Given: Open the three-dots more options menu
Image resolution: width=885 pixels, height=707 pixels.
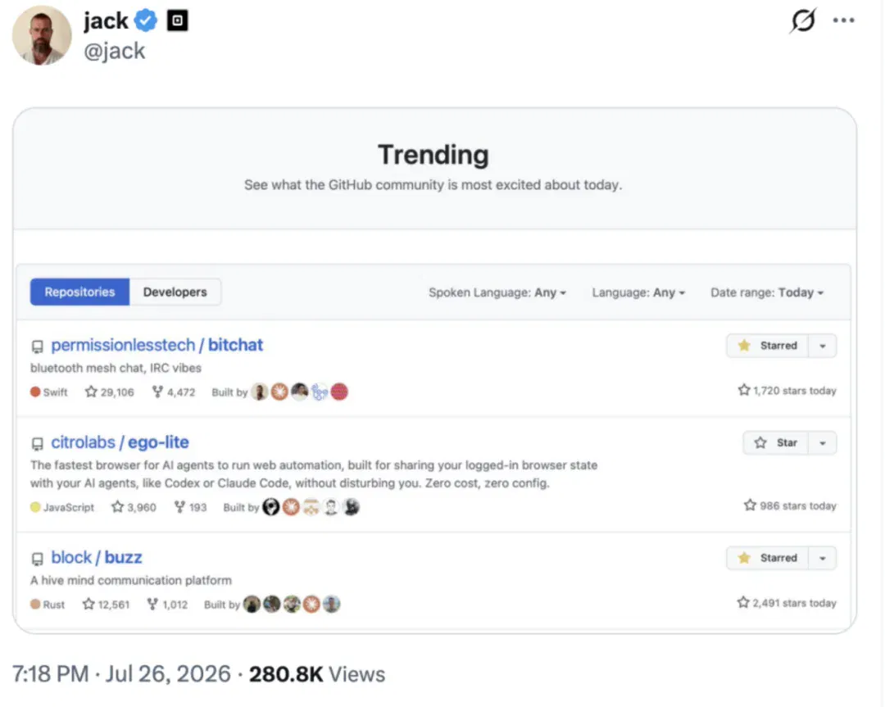Looking at the screenshot, I should click(843, 20).
